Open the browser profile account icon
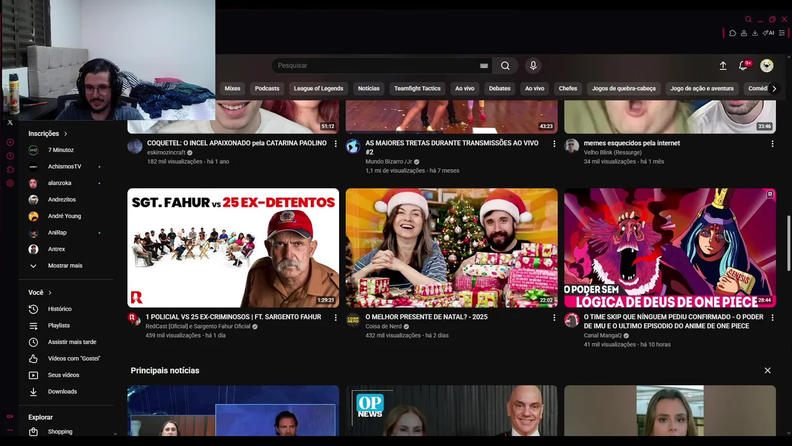This screenshot has height=446, width=792. (x=744, y=33)
